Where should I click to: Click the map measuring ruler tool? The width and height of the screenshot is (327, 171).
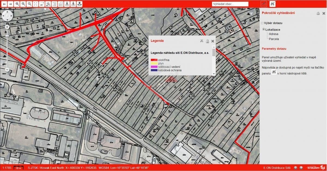pyautogui.click(x=54, y=4)
